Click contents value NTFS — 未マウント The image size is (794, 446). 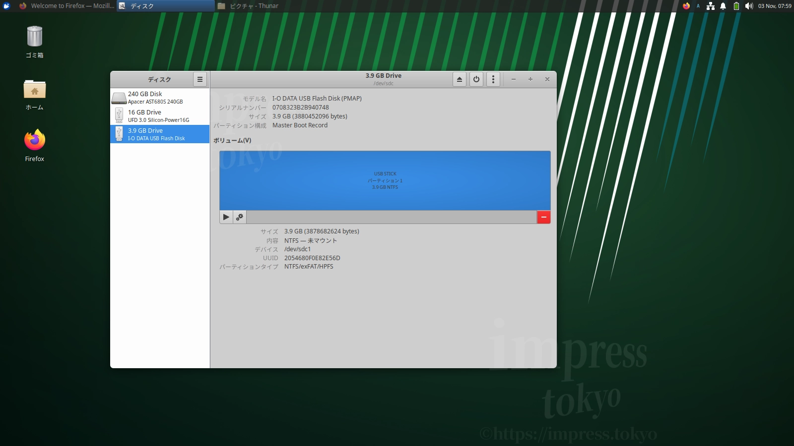click(x=311, y=240)
